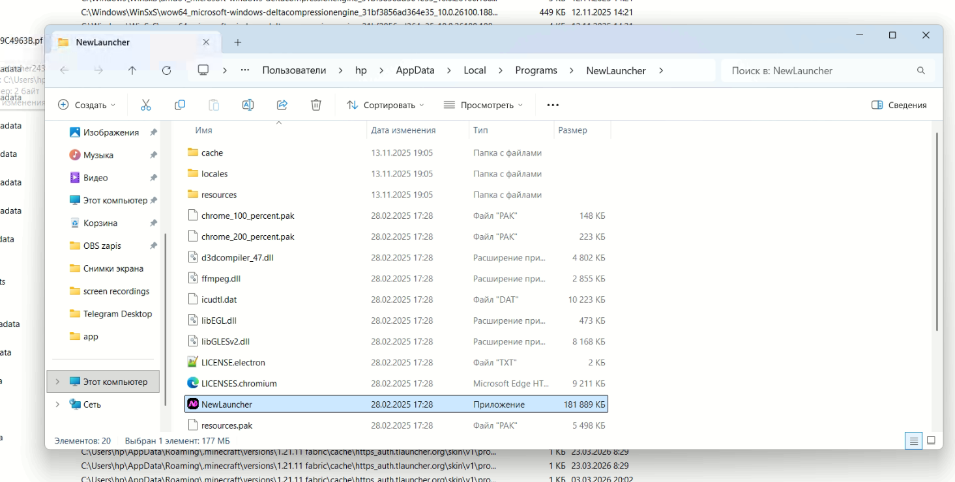The height and width of the screenshot is (482, 955).
Task: Switch to details list view layout
Action: point(913,440)
